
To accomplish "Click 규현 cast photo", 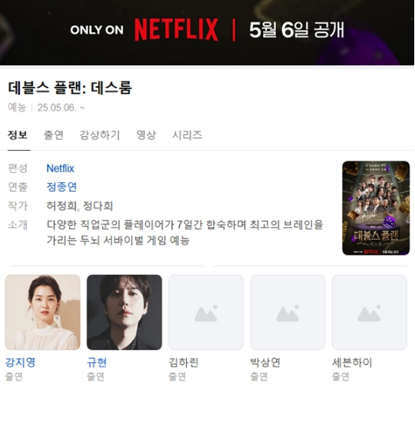I will (124, 312).
